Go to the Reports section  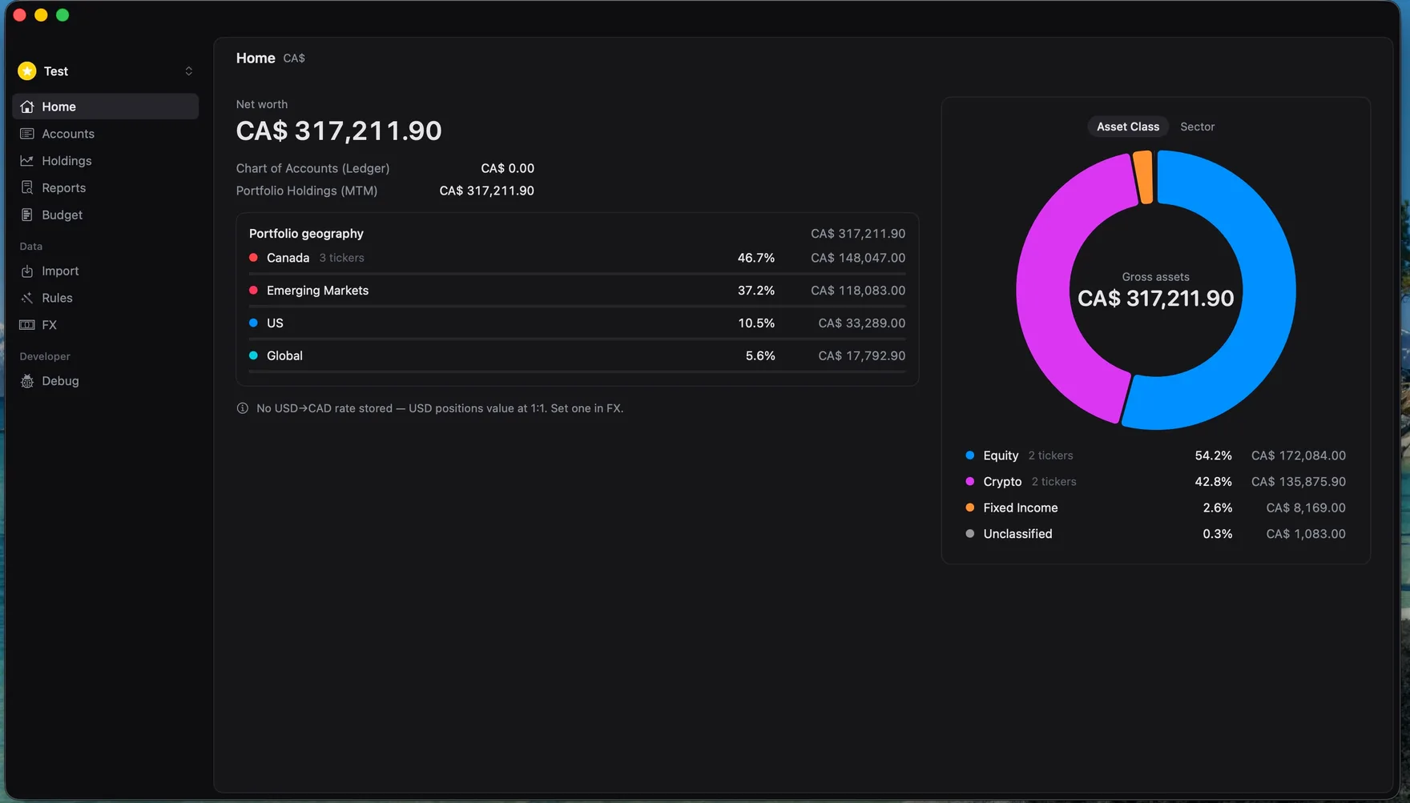tap(106, 188)
